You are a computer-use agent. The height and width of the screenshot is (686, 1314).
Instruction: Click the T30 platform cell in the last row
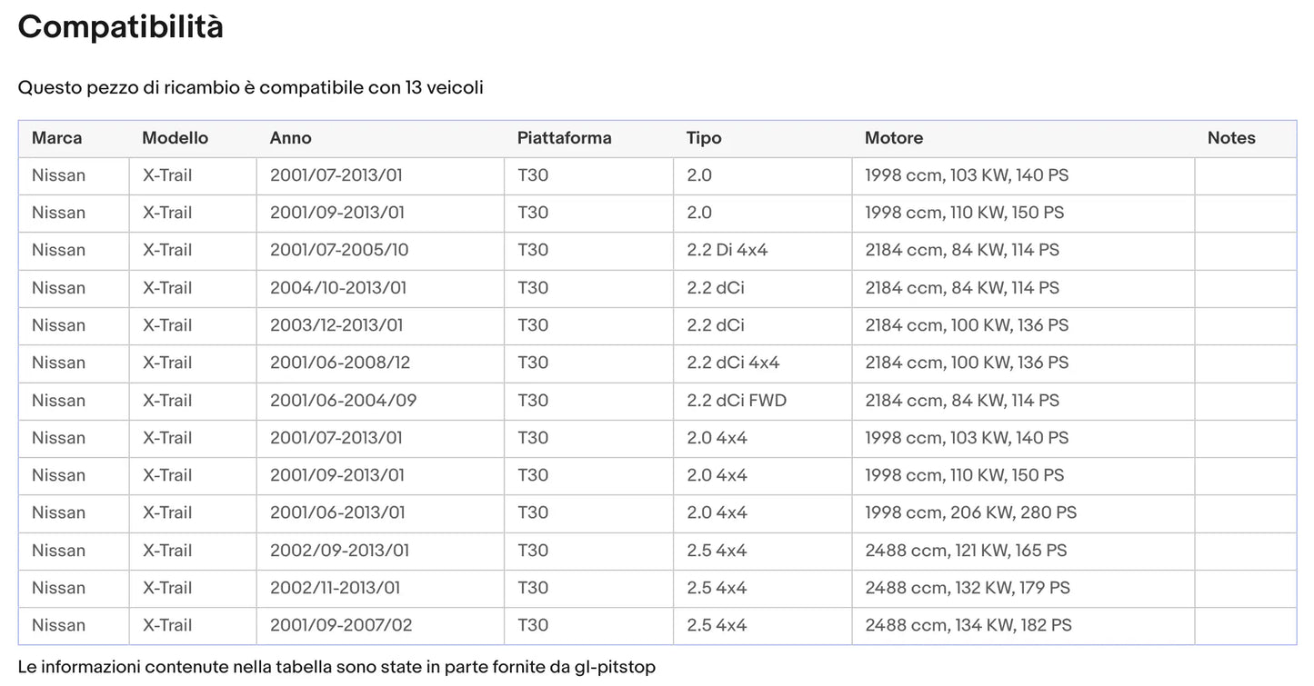pos(533,625)
